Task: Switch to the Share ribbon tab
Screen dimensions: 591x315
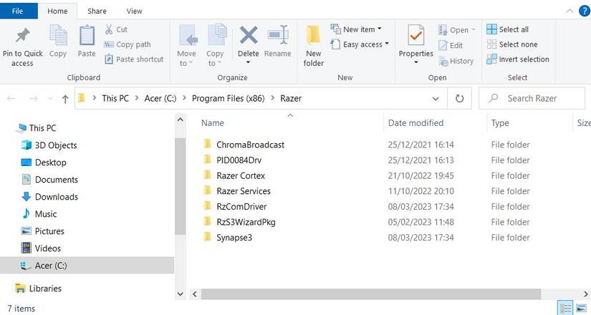Action: [97, 11]
